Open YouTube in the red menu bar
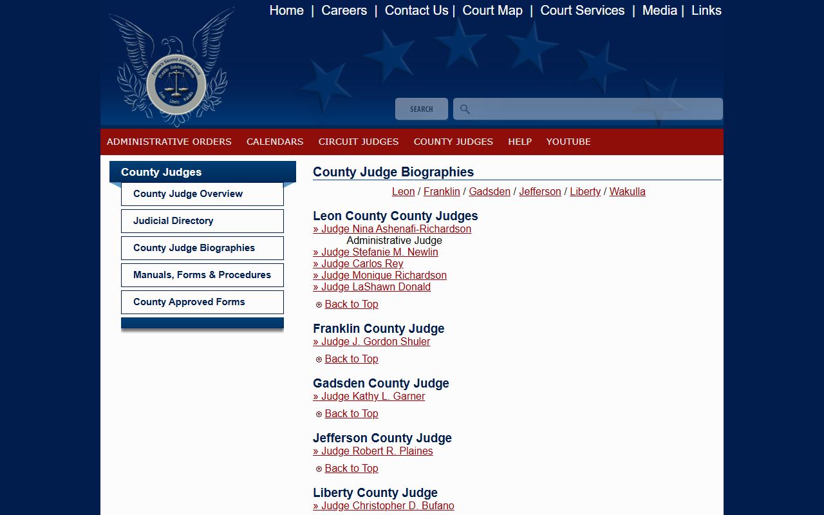 pos(568,142)
